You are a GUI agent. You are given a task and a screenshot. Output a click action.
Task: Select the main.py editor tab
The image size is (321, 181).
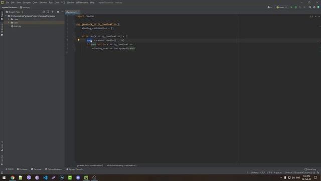point(73,12)
